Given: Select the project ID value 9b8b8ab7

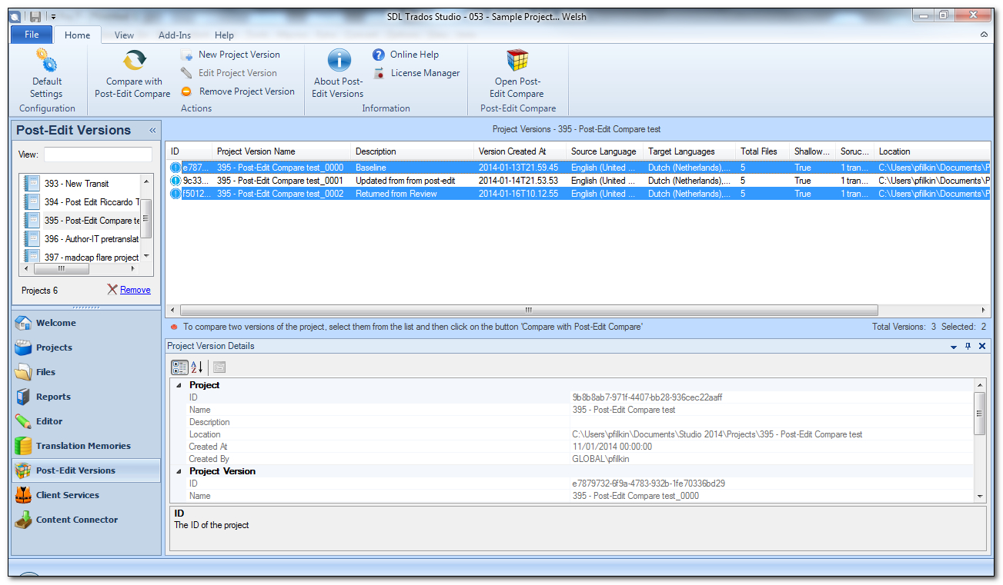Looking at the screenshot, I should click(x=647, y=397).
